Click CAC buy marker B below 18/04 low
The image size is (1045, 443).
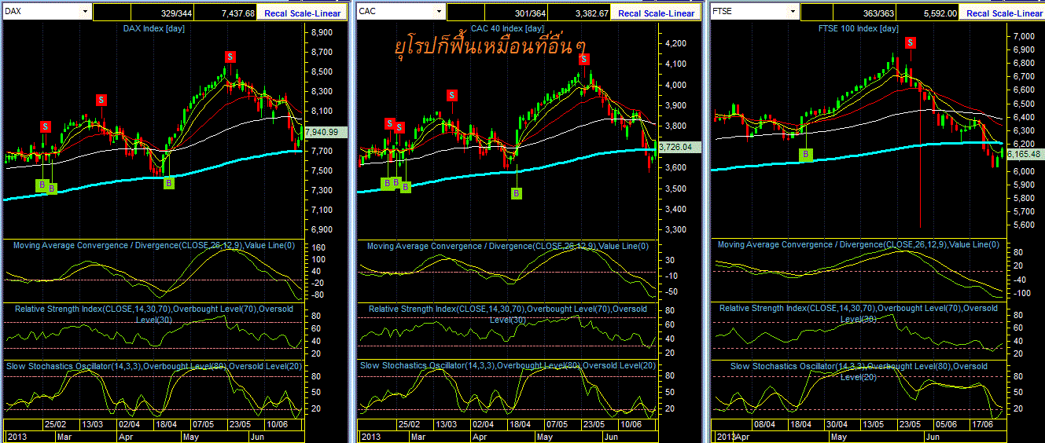tap(517, 192)
